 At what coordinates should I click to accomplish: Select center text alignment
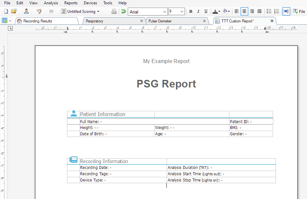pyautogui.click(x=244, y=11)
